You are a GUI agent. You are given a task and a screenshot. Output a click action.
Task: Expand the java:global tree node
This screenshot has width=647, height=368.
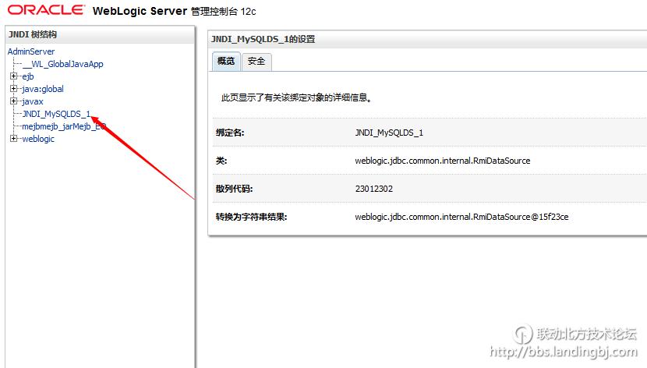[x=13, y=88]
